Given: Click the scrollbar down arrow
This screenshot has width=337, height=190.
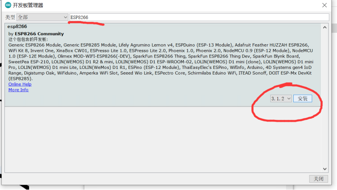Looking at the screenshot, I should tap(325, 169).
